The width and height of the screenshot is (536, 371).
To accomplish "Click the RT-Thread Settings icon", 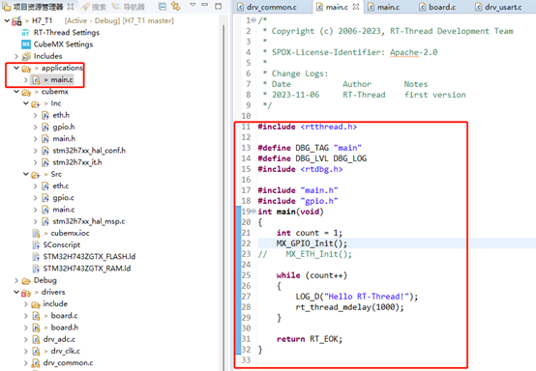I will point(26,33).
